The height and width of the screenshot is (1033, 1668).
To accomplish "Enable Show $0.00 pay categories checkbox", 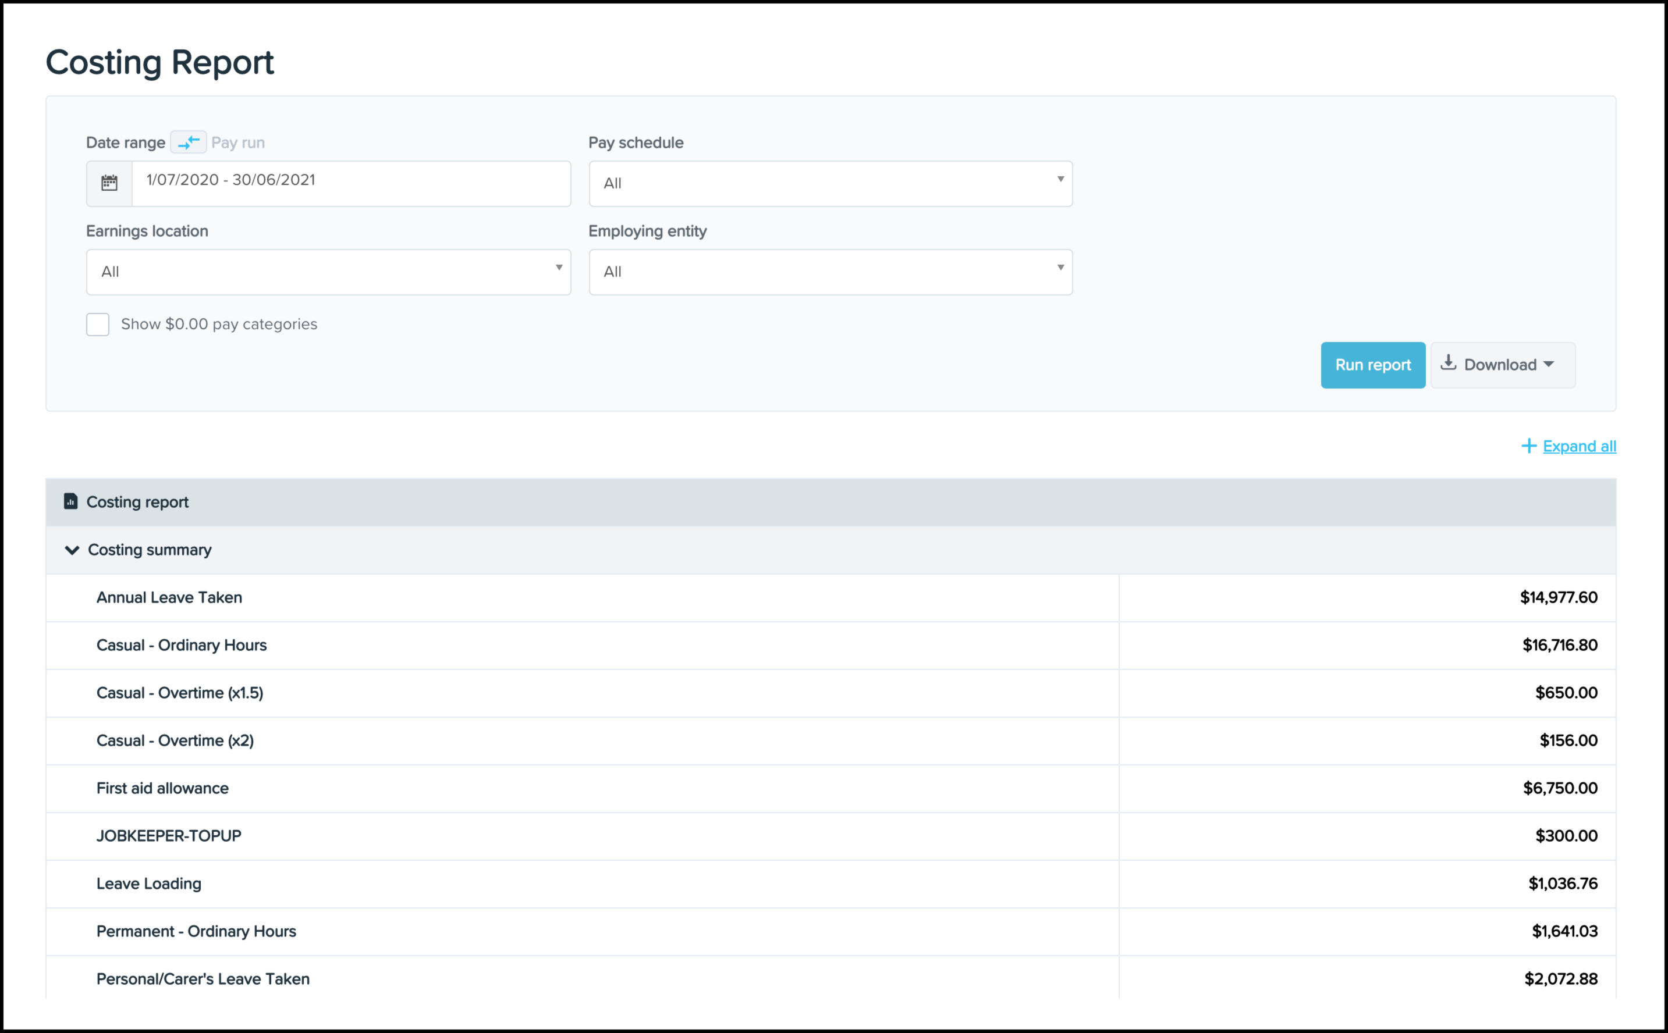I will (x=98, y=325).
